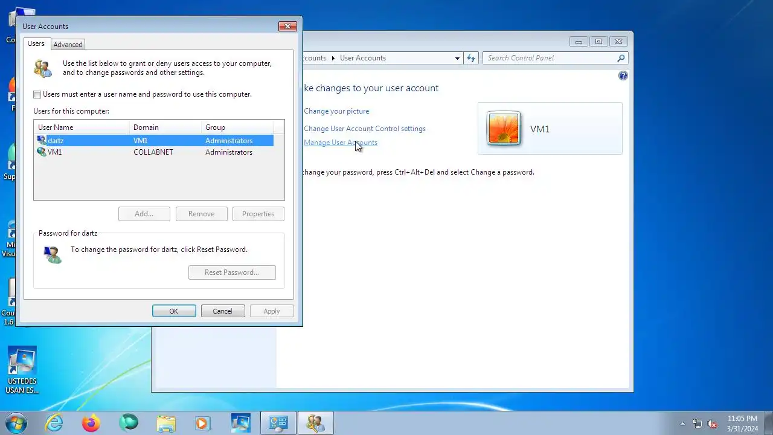Image resolution: width=773 pixels, height=435 pixels.
Task: Open USTEDES USAN ES desktop shortcut
Action: (22, 370)
